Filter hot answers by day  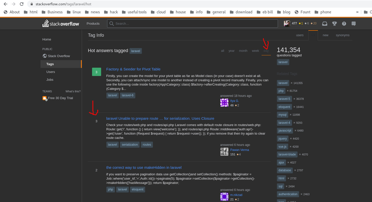[x=266, y=51]
